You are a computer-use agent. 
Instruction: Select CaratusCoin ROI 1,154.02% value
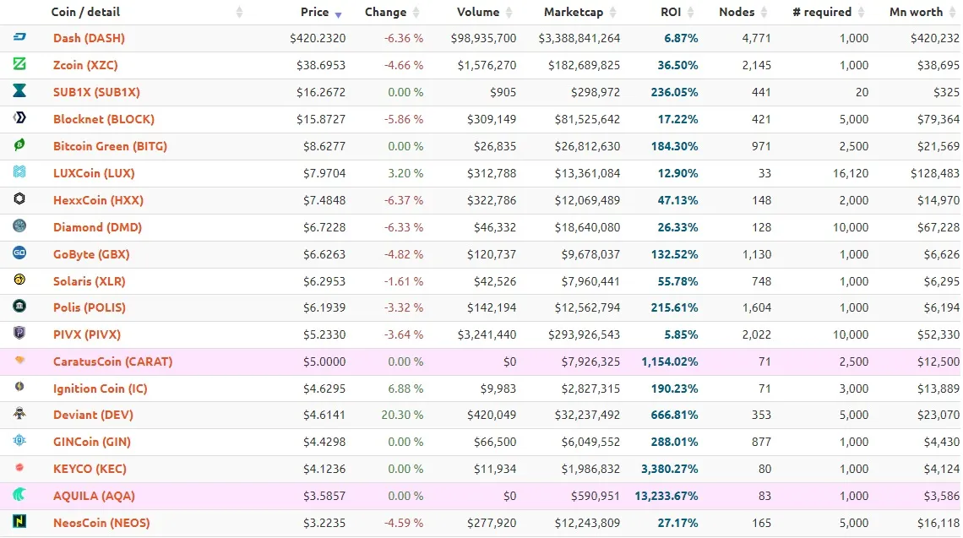pos(669,361)
